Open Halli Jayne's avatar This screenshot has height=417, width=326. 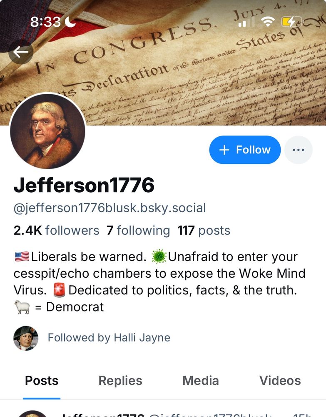(x=26, y=338)
